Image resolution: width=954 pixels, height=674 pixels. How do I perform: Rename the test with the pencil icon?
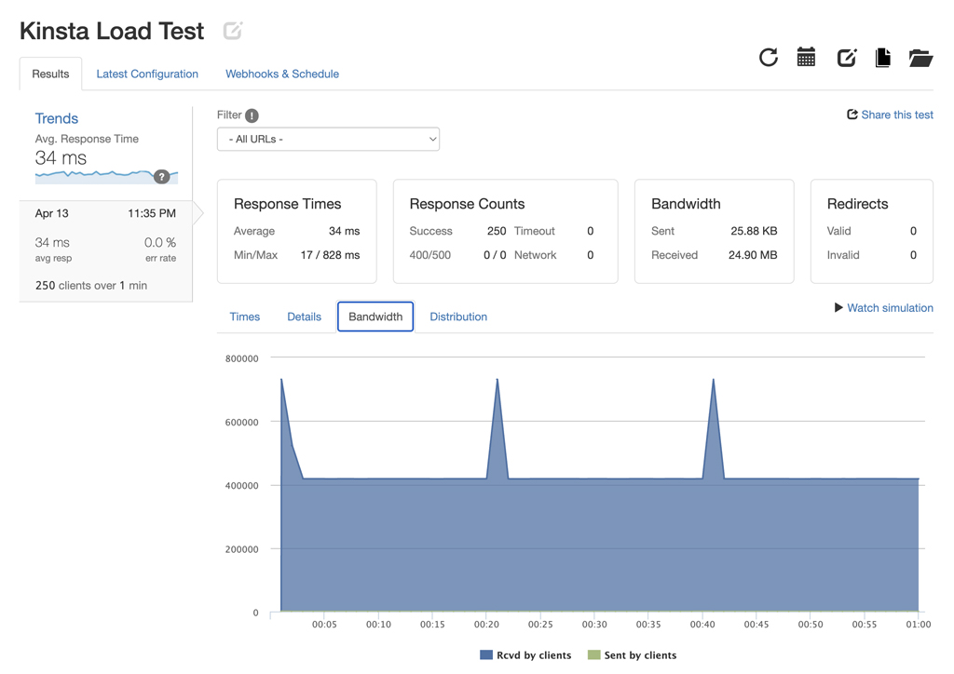click(232, 30)
